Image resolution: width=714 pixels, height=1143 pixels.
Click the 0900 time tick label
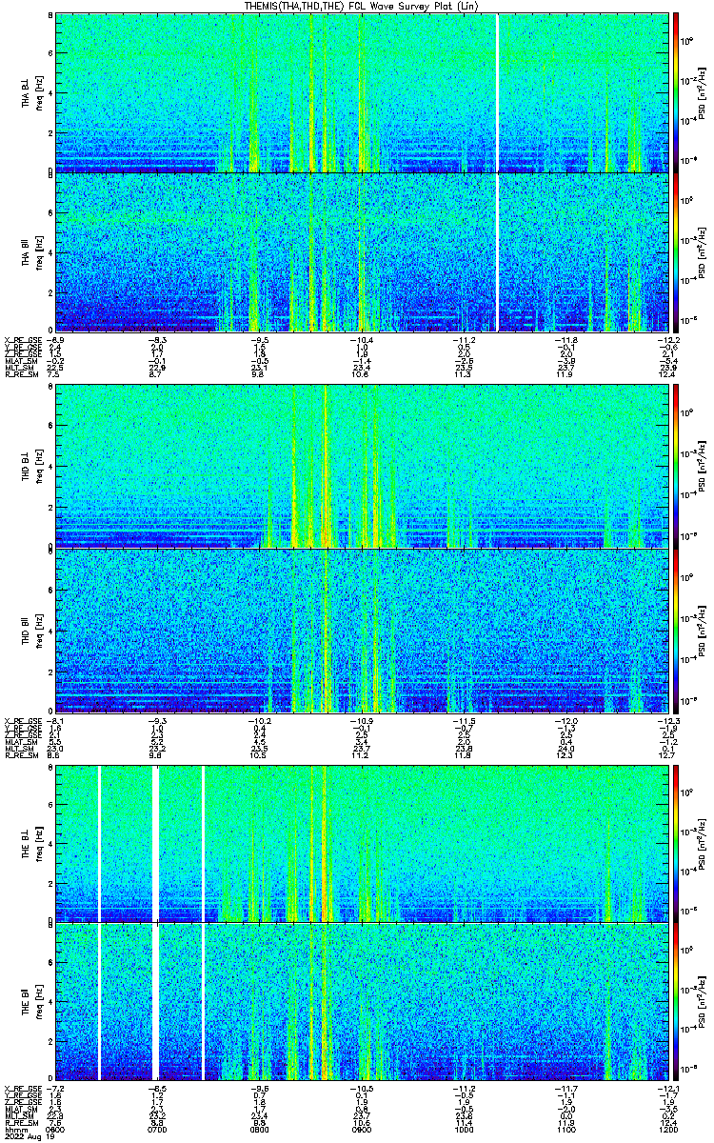[x=362, y=1129]
